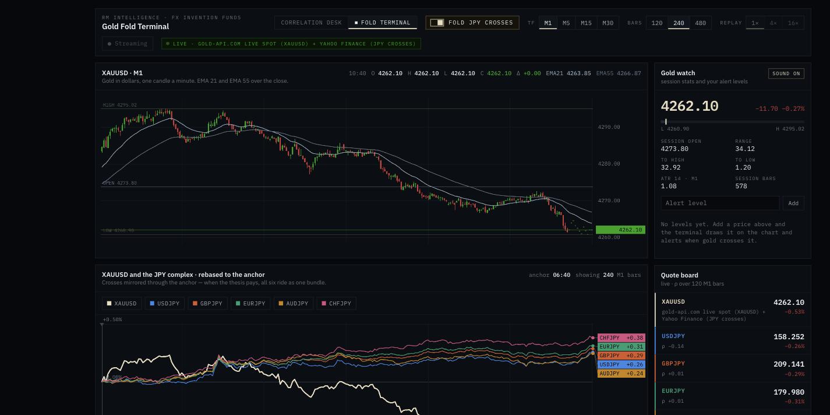Click the Session Open value 4273.80

pos(674,149)
